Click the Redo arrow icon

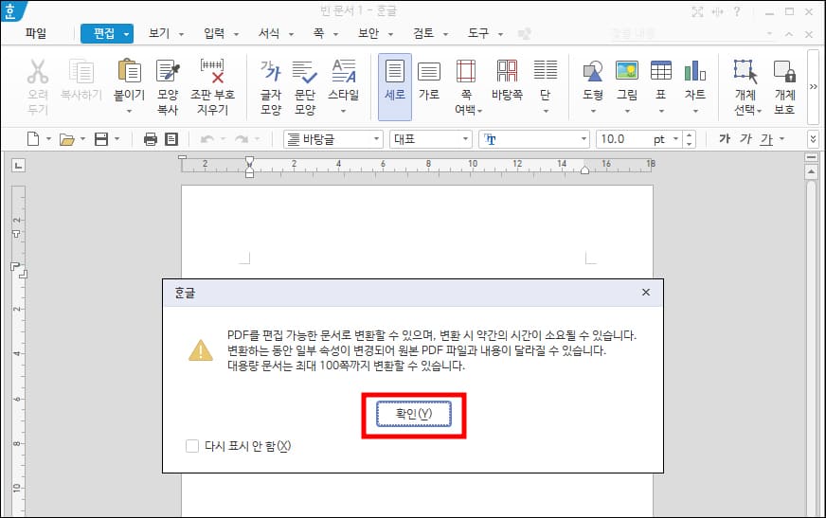click(x=242, y=139)
